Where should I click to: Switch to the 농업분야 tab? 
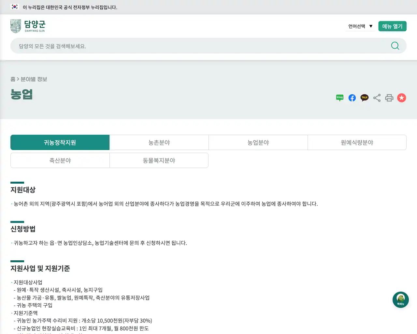(x=258, y=142)
